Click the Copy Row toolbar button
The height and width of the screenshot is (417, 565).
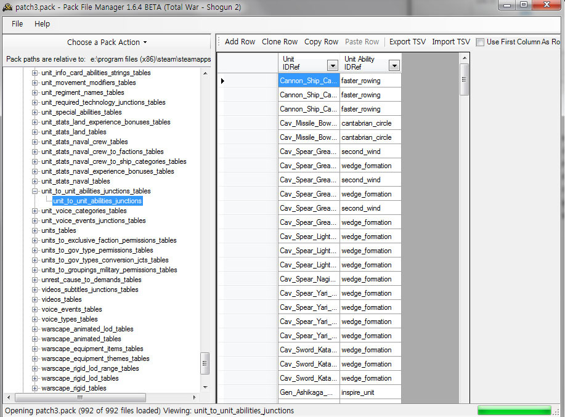point(321,42)
